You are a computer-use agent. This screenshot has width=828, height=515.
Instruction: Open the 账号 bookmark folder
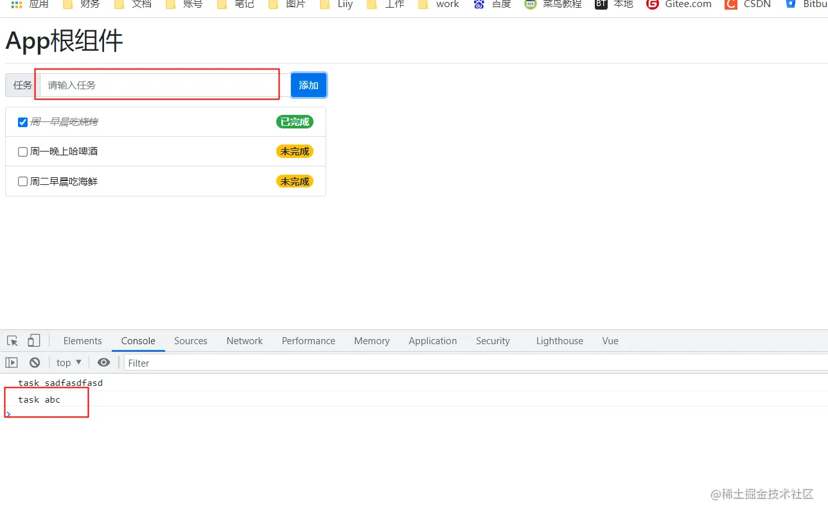pos(184,4)
